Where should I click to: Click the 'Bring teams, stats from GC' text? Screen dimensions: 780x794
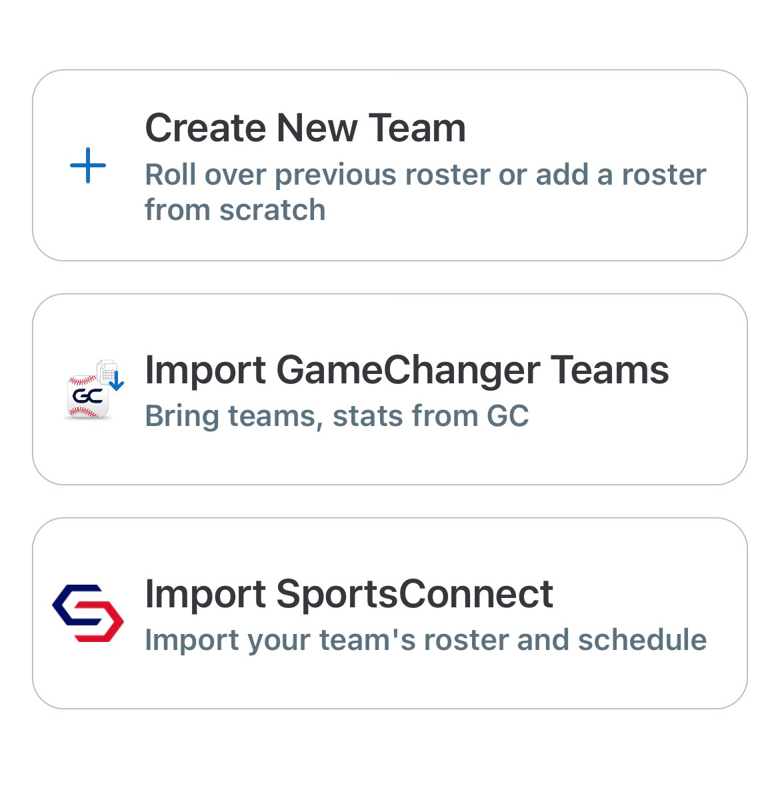pyautogui.click(x=337, y=416)
